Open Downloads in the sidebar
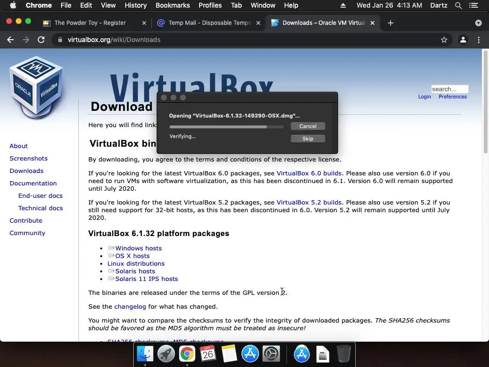489x367 pixels. [27, 171]
